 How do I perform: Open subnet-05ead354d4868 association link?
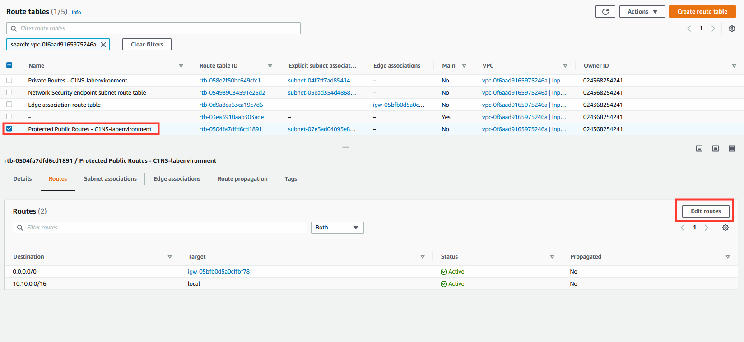pyautogui.click(x=322, y=93)
